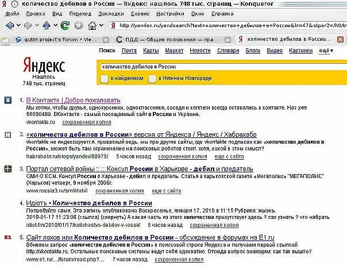Click the Home icon in the toolbar
The image size is (347, 266).
point(92,25)
